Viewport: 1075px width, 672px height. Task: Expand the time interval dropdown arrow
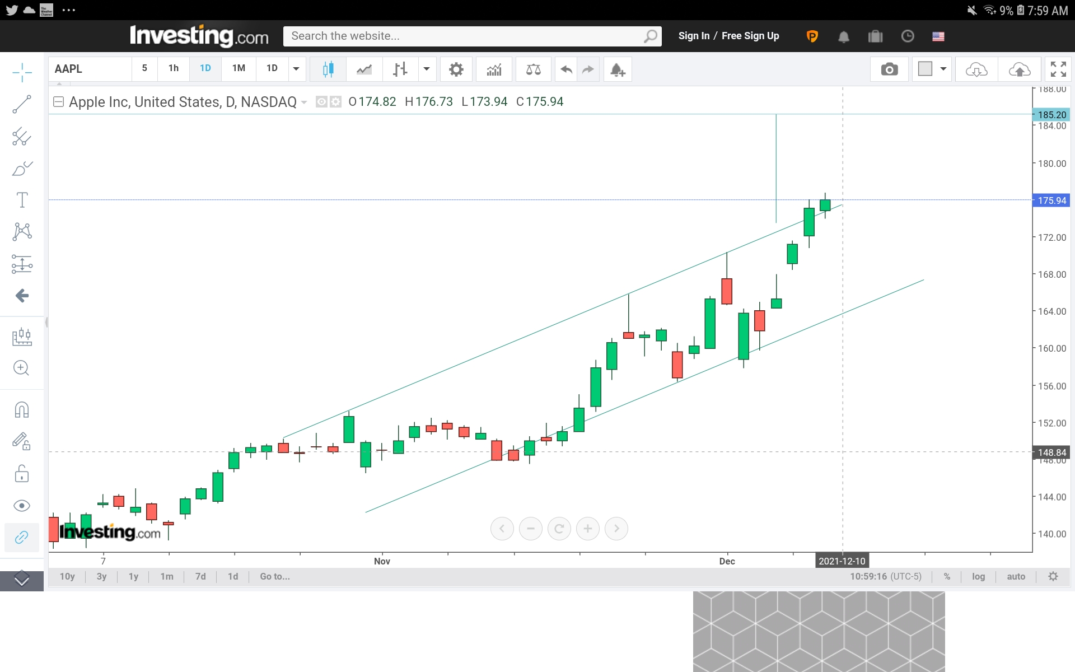point(296,69)
